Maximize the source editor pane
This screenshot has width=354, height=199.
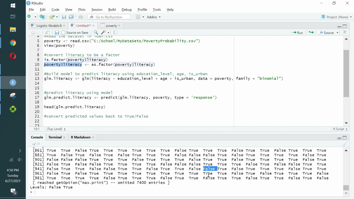345,26
